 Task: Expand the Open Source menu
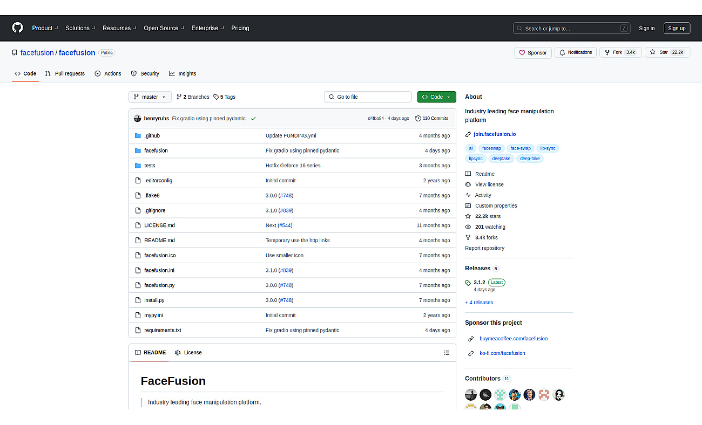[x=164, y=28]
